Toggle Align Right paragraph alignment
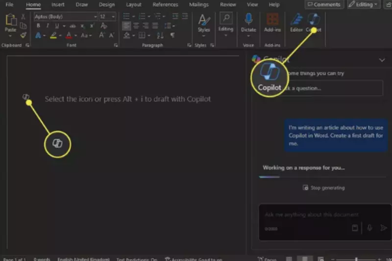Image resolution: width=392 pixels, height=261 pixels. click(146, 26)
